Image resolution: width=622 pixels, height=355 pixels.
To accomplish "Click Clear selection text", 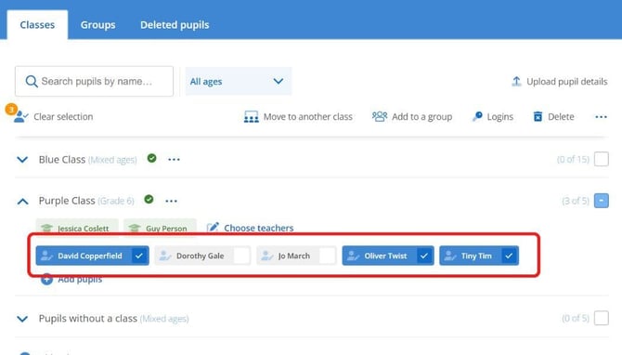I will pyautogui.click(x=63, y=117).
